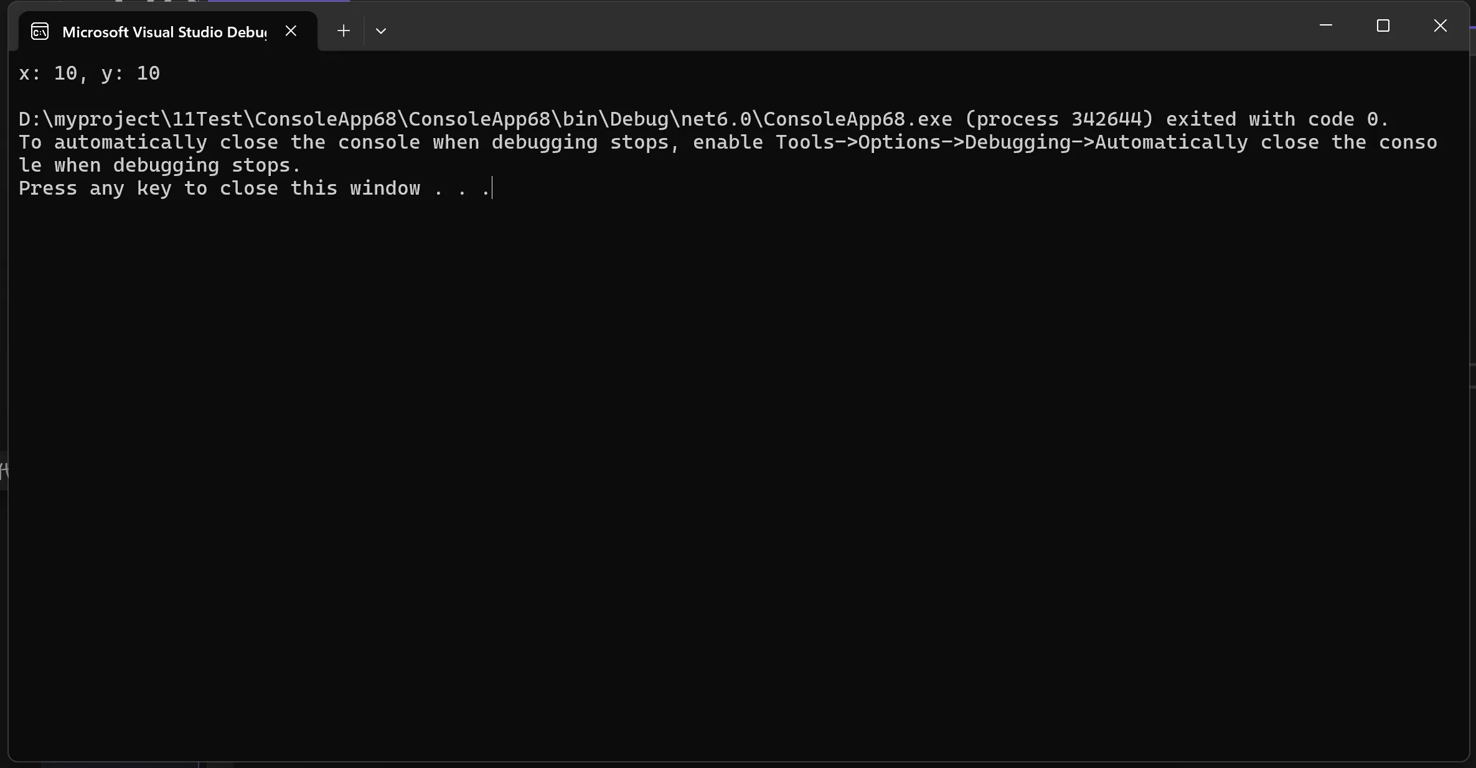Click the word "net6.0" in the path
Viewport: 1476px width, 768px height.
715,119
